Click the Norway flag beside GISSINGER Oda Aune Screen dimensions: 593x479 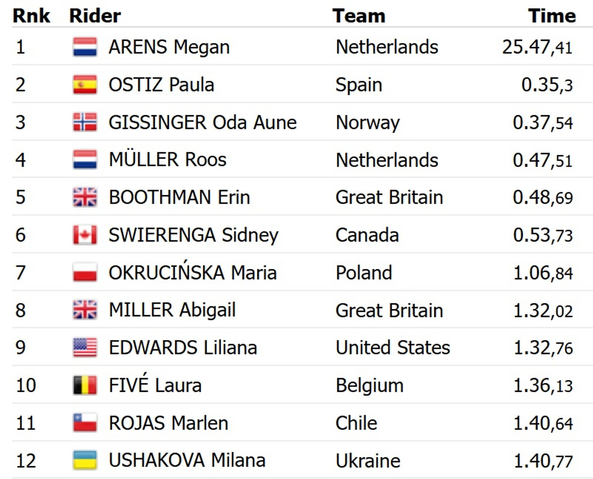pos(85,122)
